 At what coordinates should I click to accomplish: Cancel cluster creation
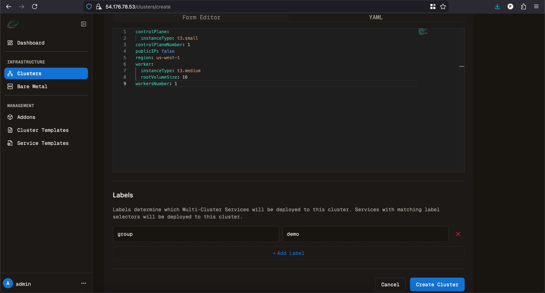point(390,284)
